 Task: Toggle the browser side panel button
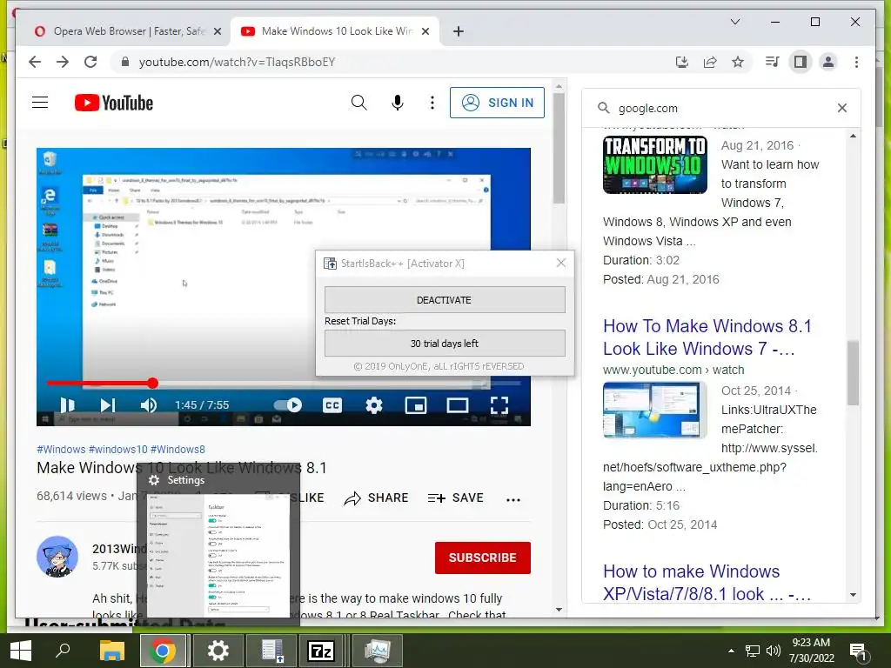pyautogui.click(x=801, y=62)
